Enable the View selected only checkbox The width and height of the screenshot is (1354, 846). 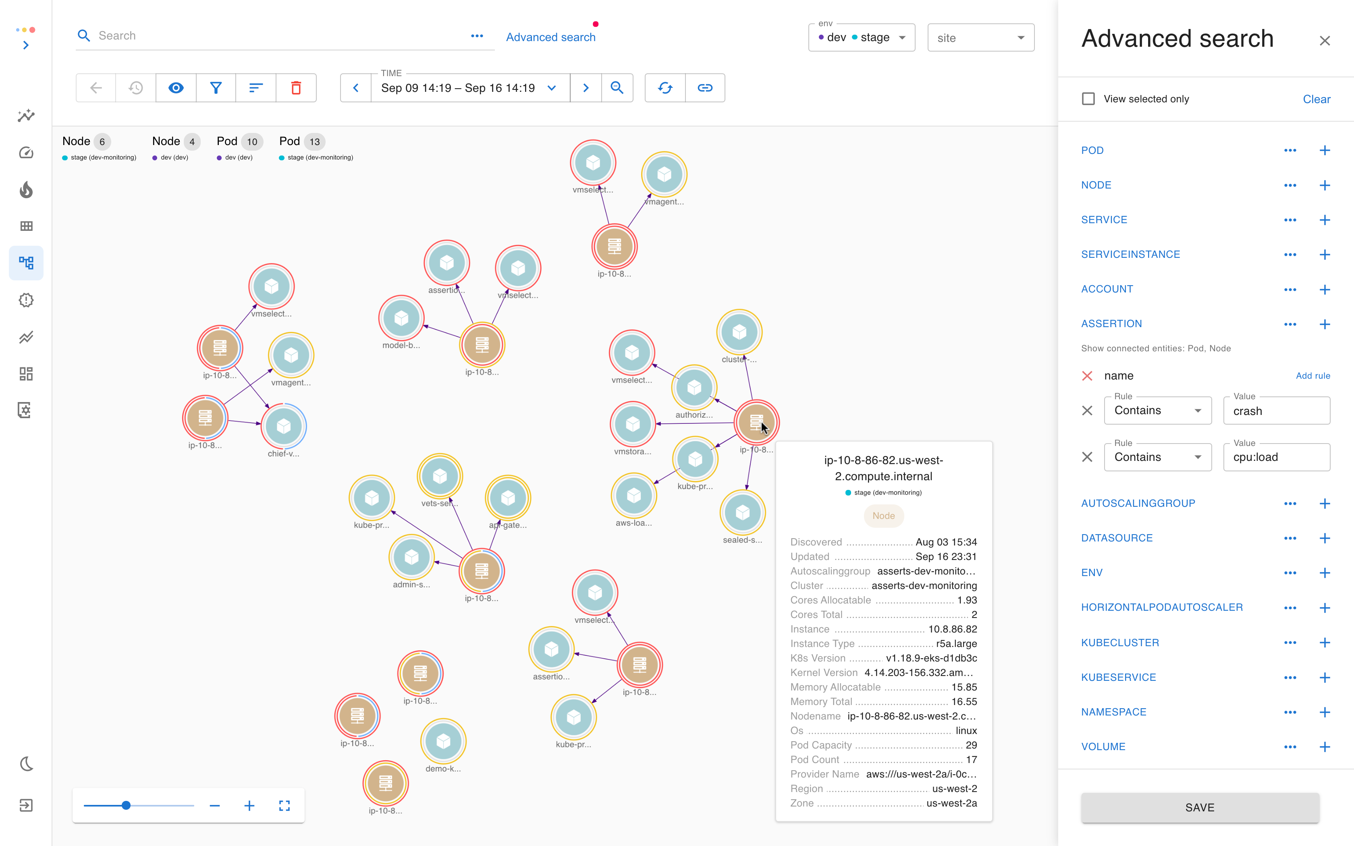[1088, 99]
